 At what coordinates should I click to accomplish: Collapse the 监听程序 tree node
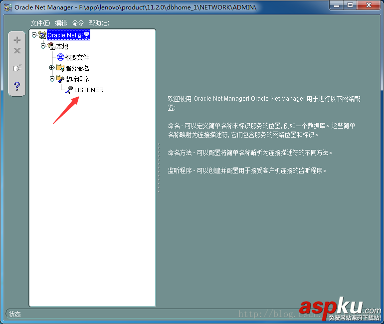tap(52, 79)
